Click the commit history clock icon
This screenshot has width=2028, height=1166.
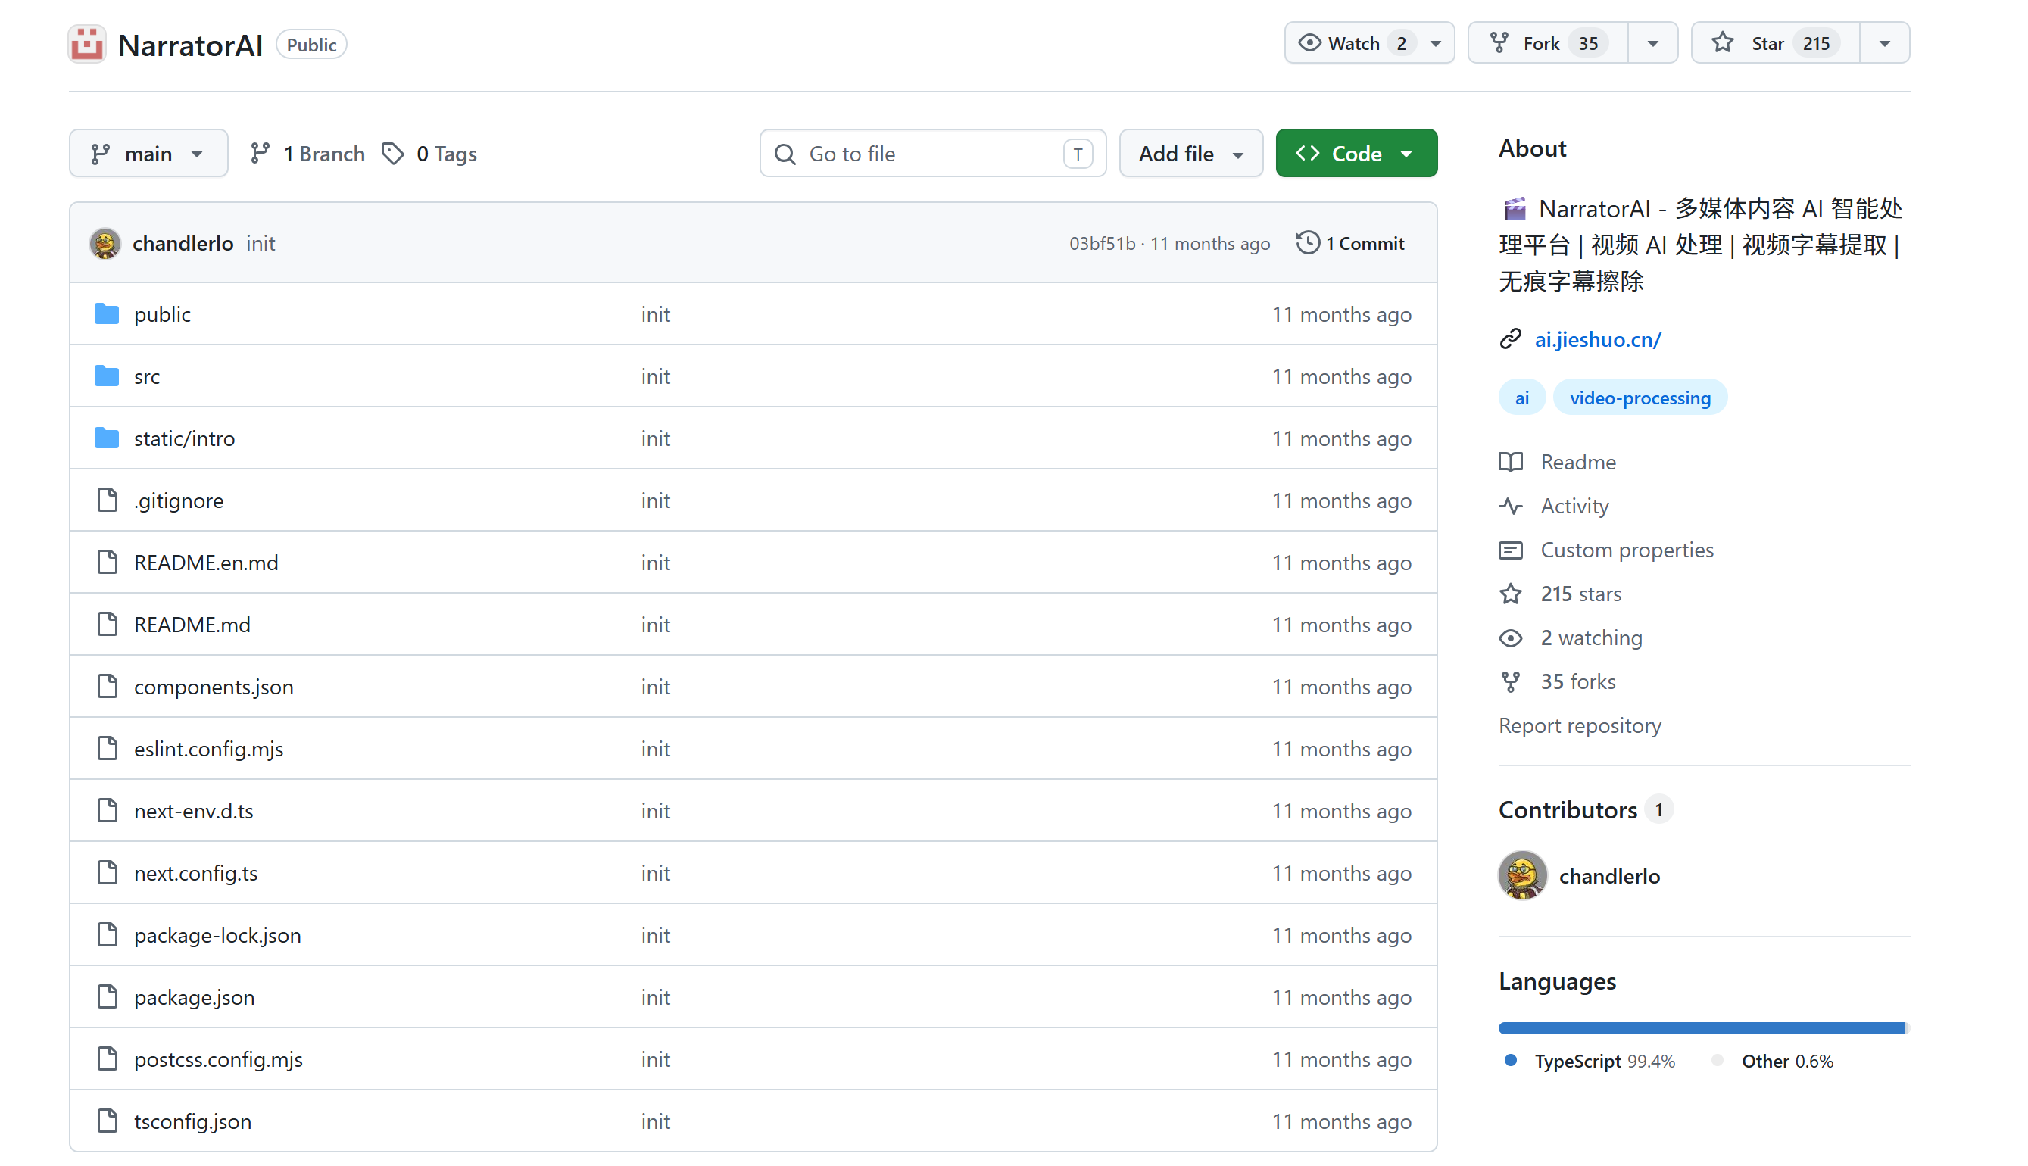pos(1308,242)
